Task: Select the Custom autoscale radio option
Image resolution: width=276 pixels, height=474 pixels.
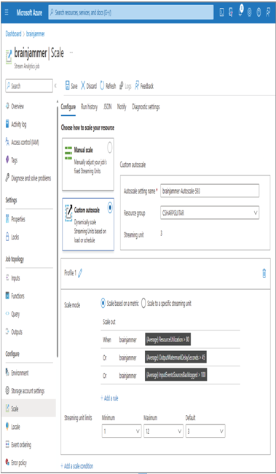Action: point(110,208)
